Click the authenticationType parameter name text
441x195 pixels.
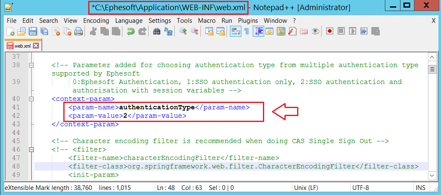157,107
